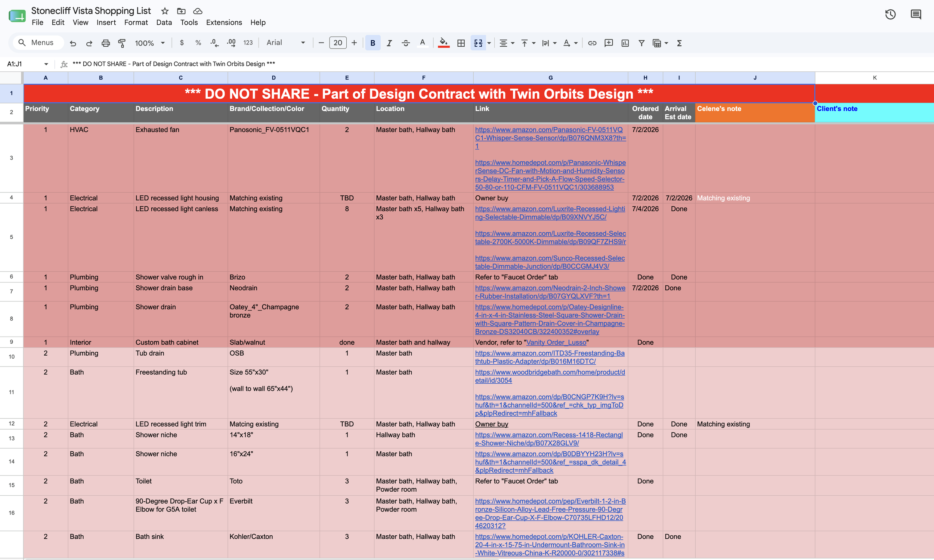This screenshot has height=560, width=934.
Task: Open the fill color swatch
Action: [x=443, y=43]
